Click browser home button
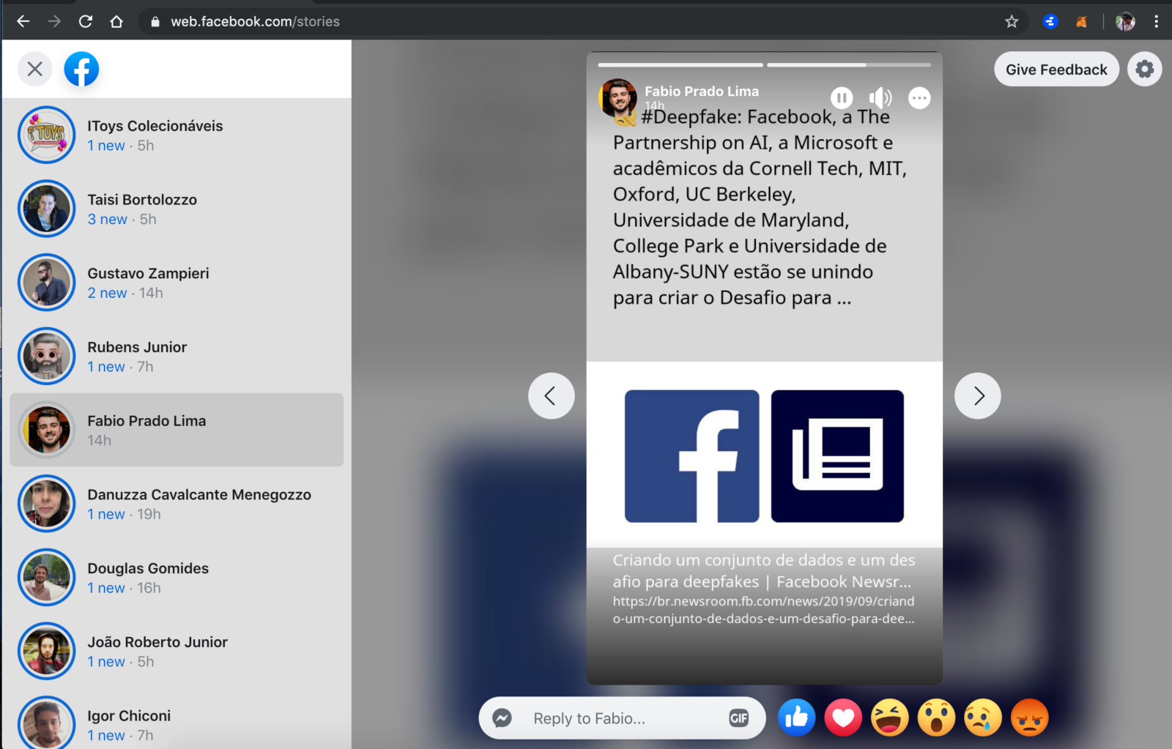 click(116, 21)
